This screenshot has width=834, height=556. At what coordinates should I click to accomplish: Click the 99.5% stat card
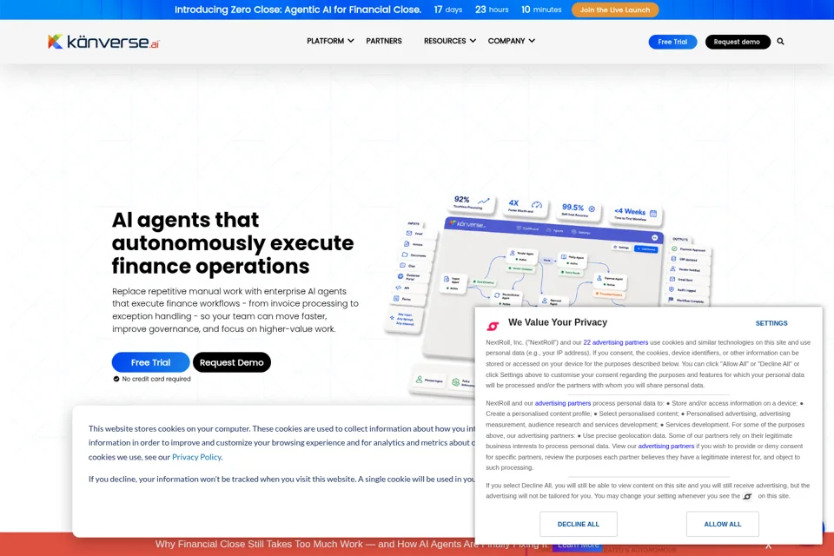click(x=579, y=210)
